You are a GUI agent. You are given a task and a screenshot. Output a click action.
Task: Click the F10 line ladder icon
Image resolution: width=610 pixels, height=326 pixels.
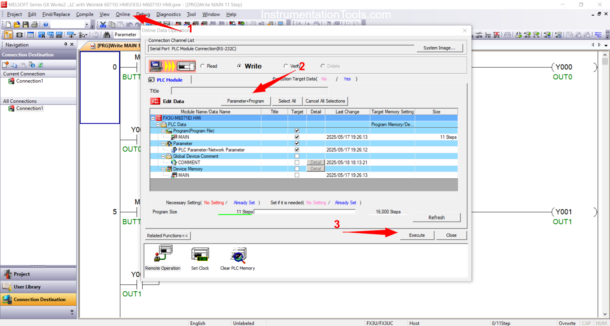tap(488, 35)
